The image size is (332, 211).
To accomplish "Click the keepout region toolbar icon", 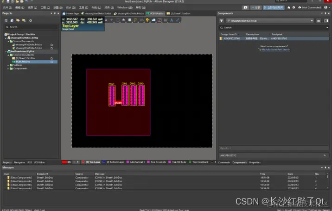I will pos(160,20).
